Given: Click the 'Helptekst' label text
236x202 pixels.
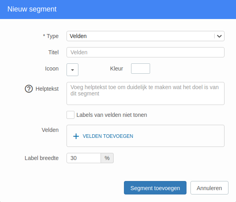Looking at the screenshot, I should 47,89.
